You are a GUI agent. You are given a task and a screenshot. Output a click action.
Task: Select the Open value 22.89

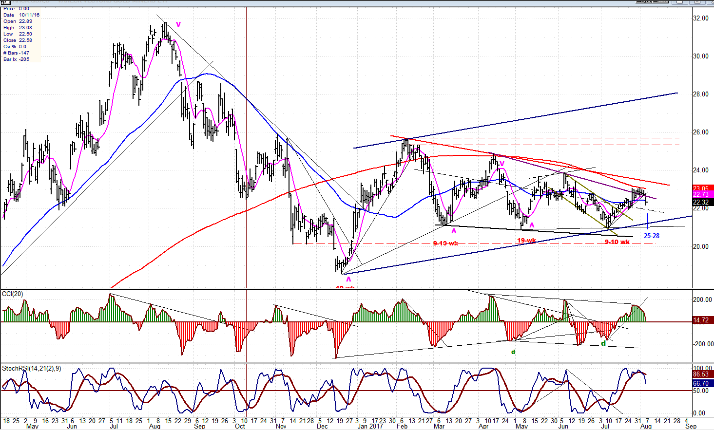click(25, 21)
